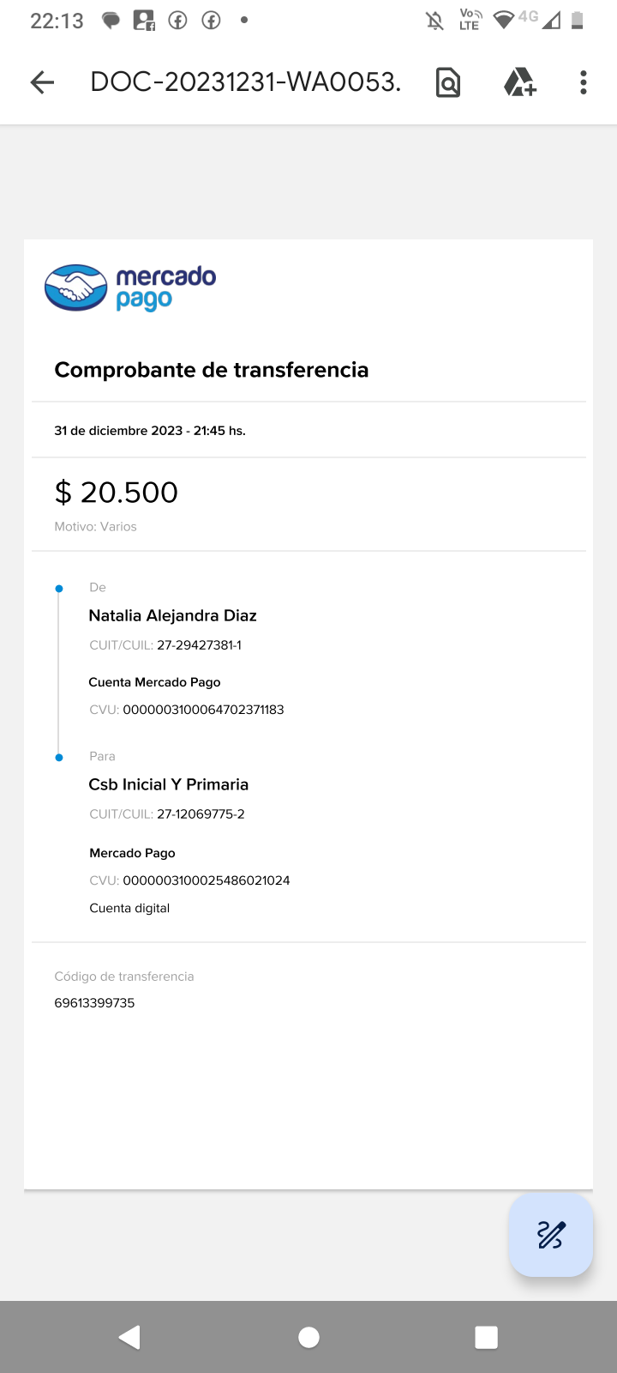This screenshot has width=617, height=1373.
Task: Tap the back arrow in the toolbar
Action: pyautogui.click(x=42, y=82)
